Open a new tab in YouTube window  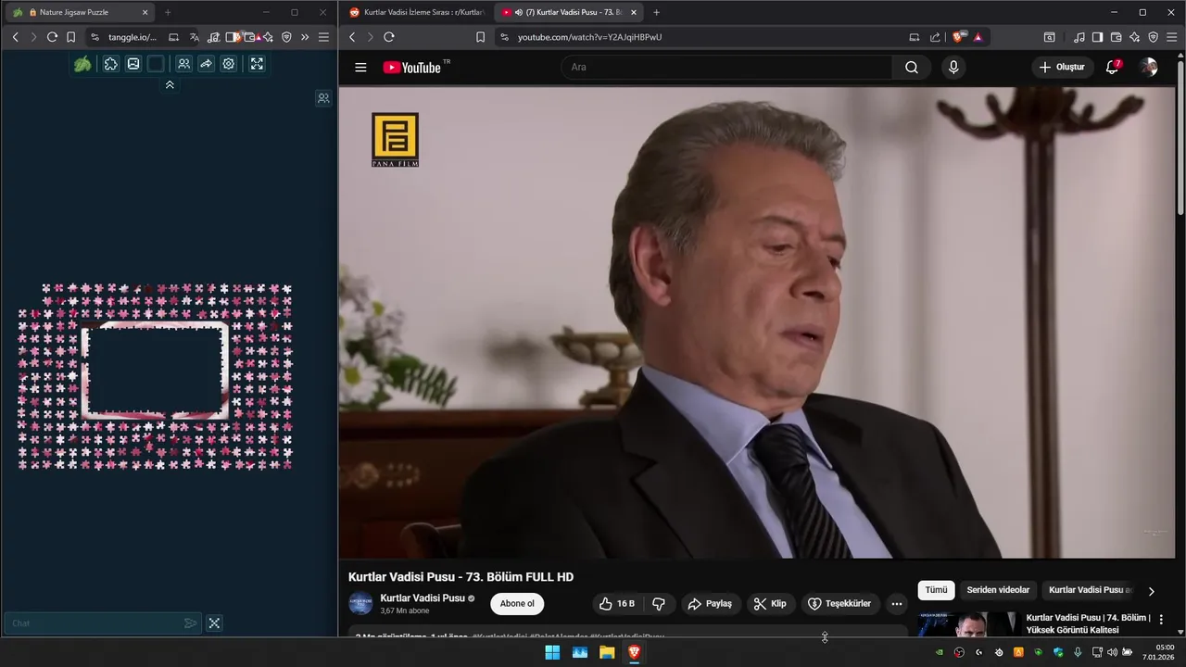pyautogui.click(x=656, y=12)
